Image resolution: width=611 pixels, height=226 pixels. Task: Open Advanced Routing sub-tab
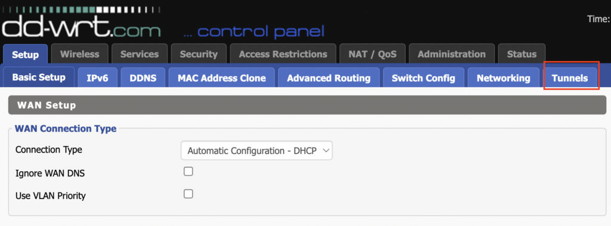[329, 78]
